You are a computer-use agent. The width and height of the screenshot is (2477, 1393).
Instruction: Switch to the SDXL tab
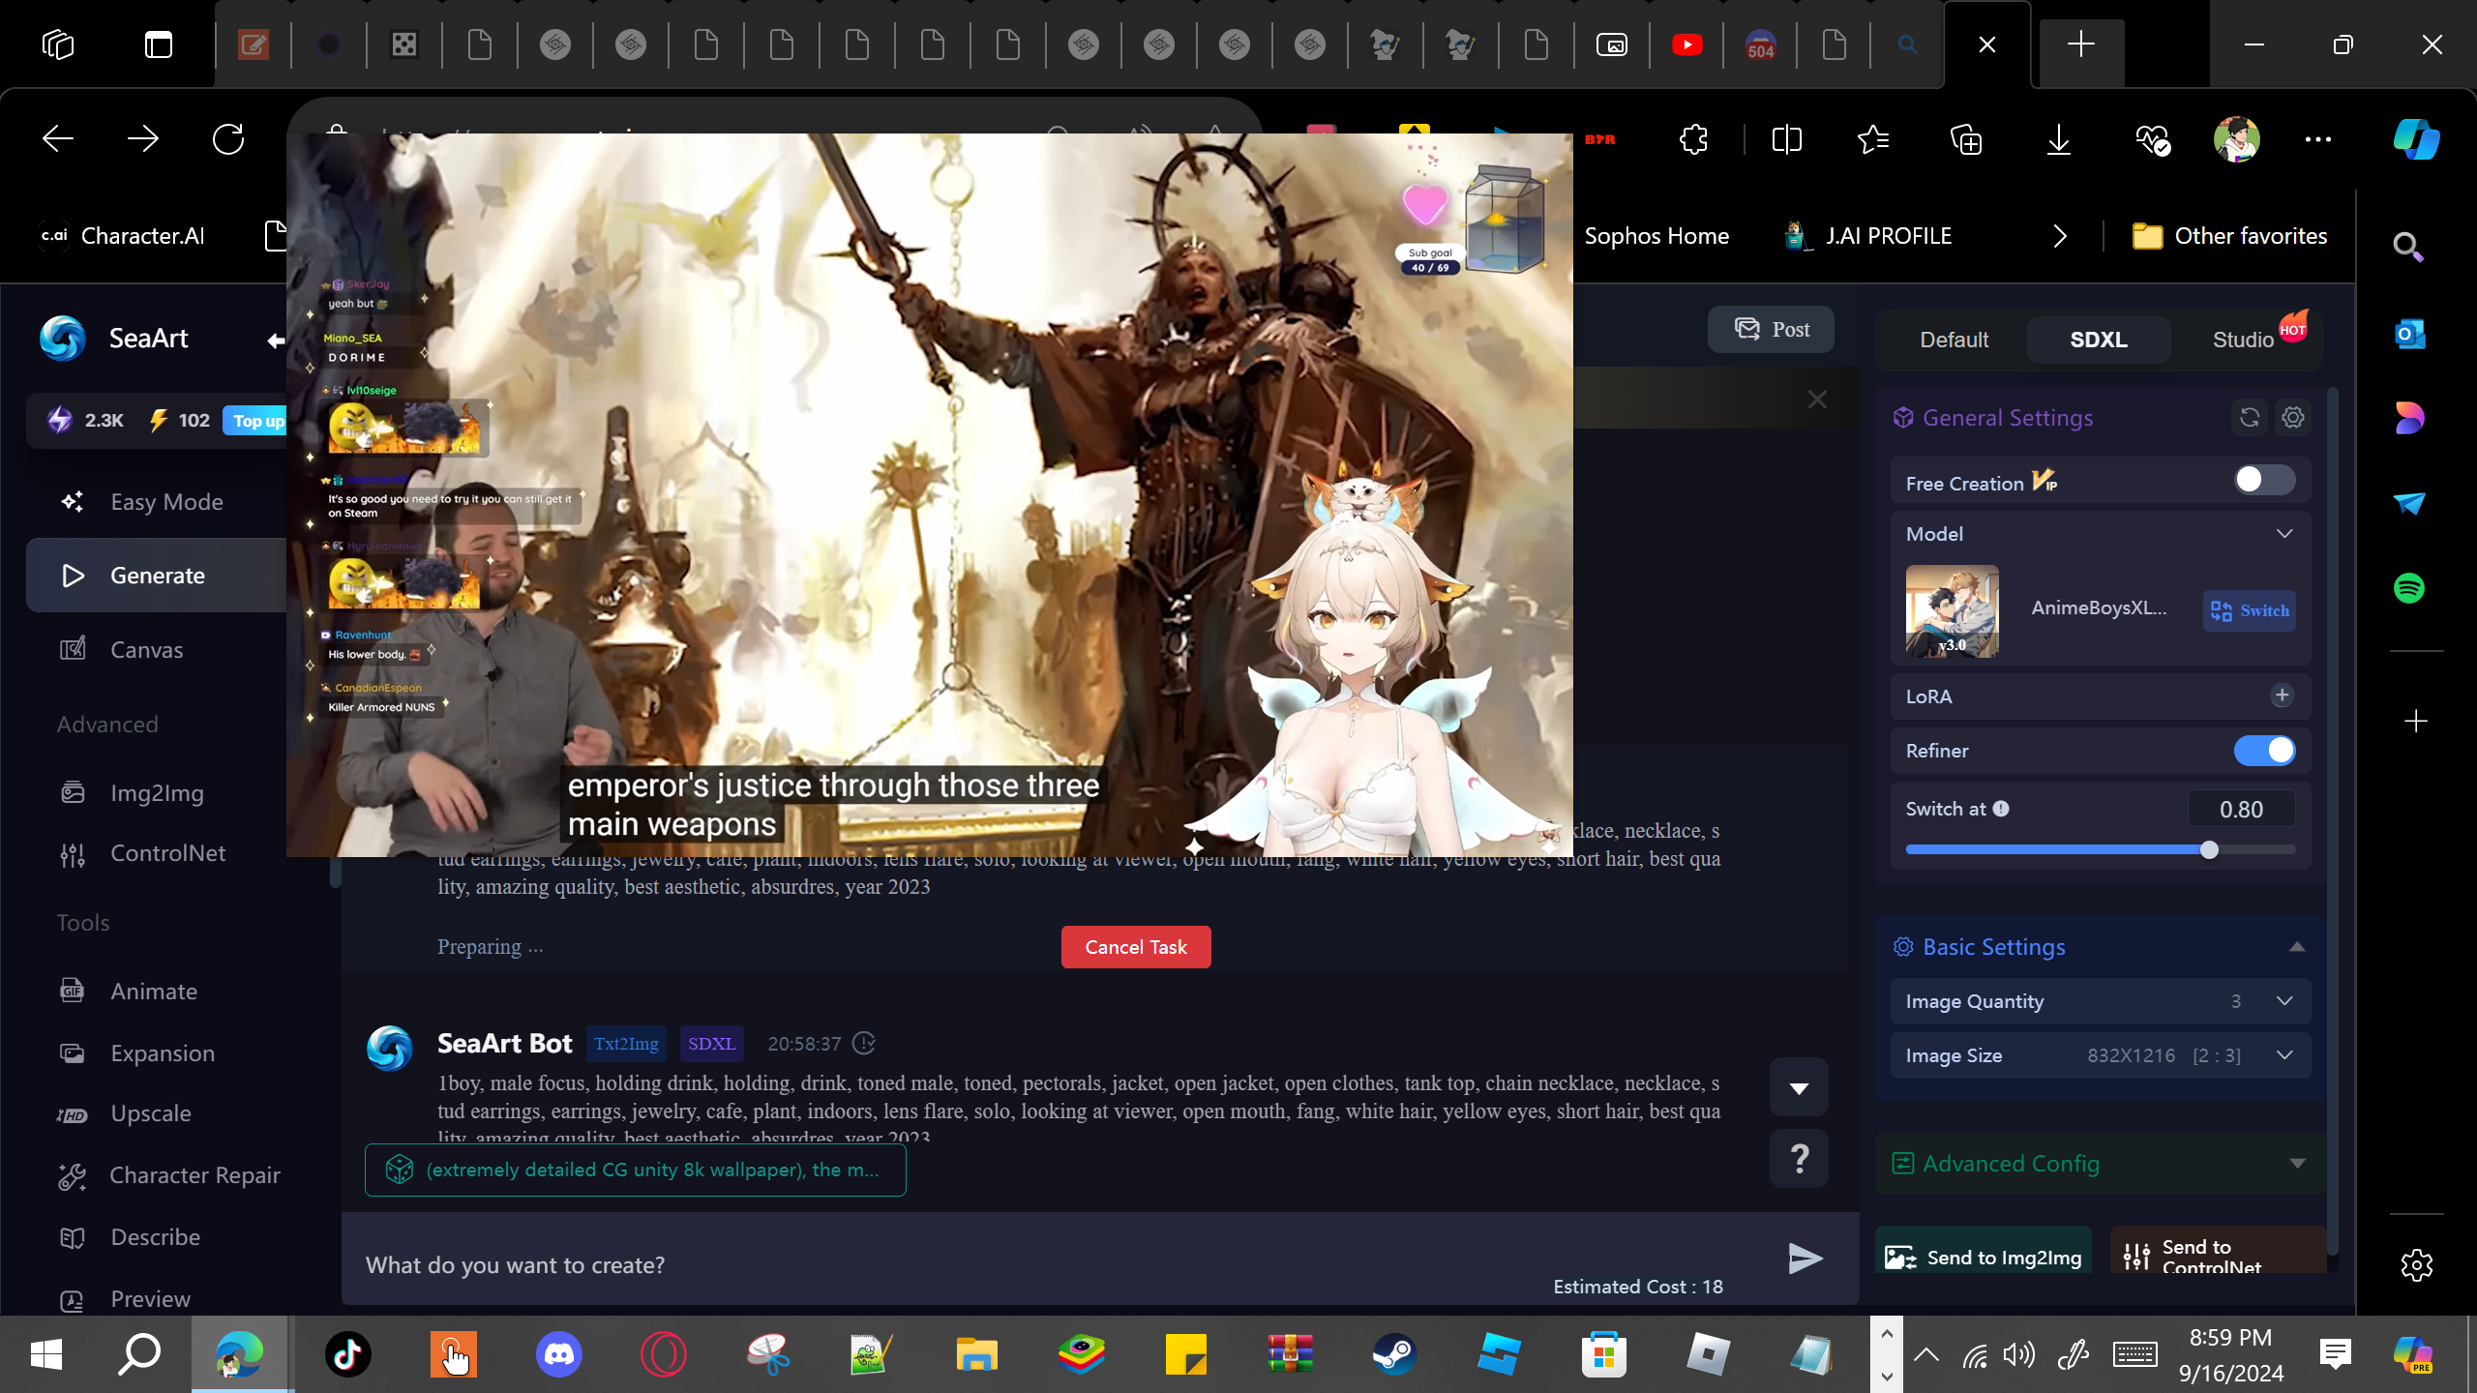(x=2099, y=340)
